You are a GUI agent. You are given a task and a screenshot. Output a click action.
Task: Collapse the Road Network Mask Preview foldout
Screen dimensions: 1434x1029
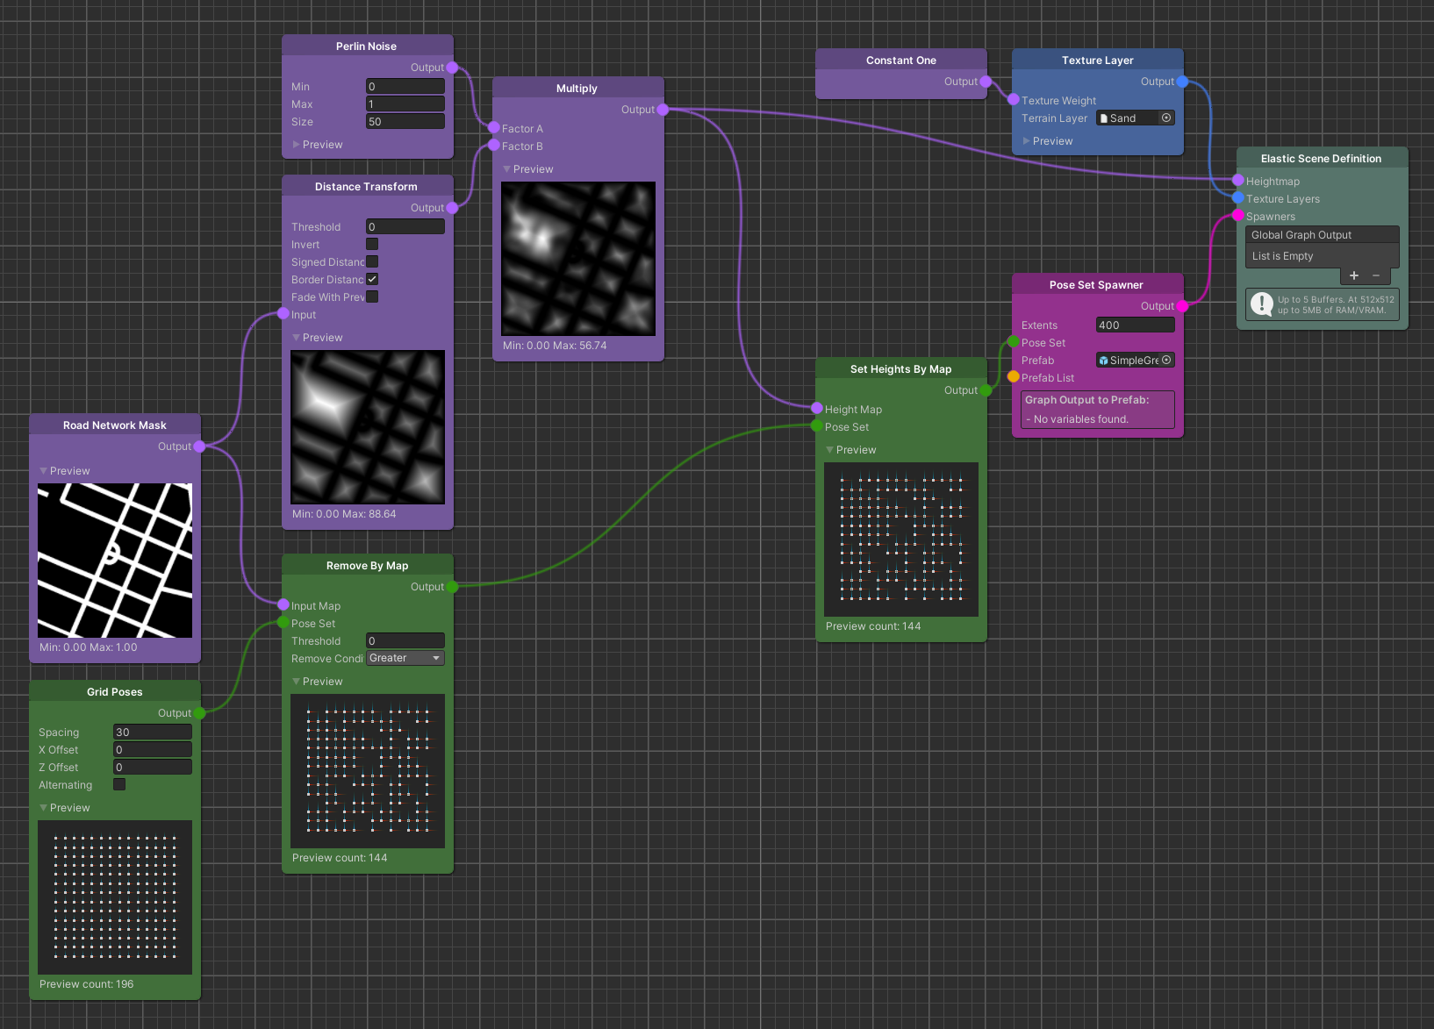click(44, 471)
